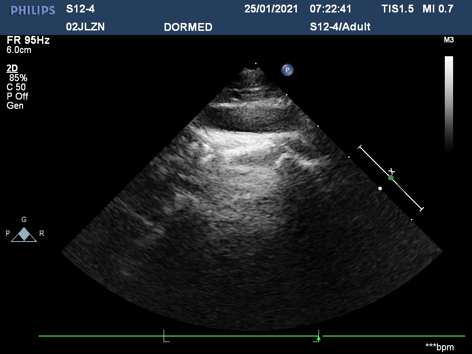Click the C 50 compression value

click(16, 87)
